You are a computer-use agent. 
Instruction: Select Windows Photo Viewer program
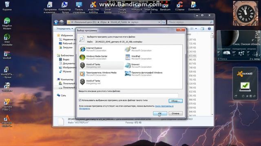pos(146,74)
